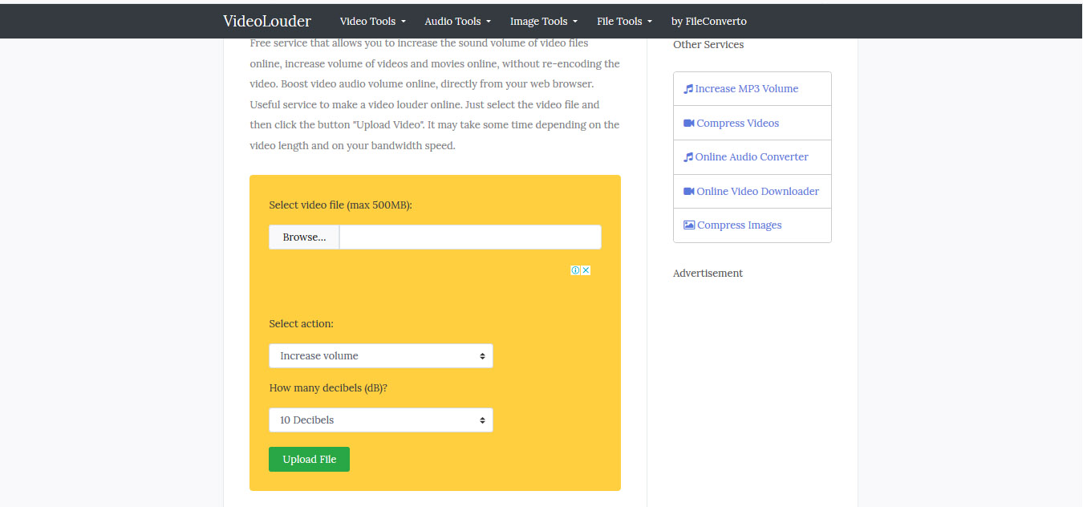Expand the decibels dropdown showing 10 Decibels

381,420
